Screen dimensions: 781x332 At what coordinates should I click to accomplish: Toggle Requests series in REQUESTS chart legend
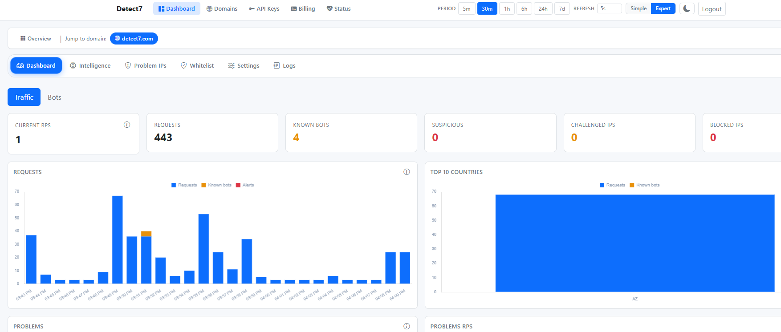tap(184, 185)
